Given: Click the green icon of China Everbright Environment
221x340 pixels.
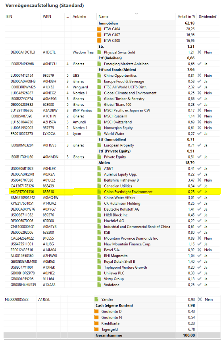Looking at the screenshot, I should tap(99, 191).
